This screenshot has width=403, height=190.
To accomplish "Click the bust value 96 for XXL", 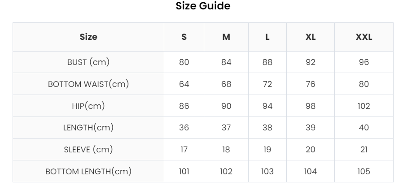I will click(364, 62).
